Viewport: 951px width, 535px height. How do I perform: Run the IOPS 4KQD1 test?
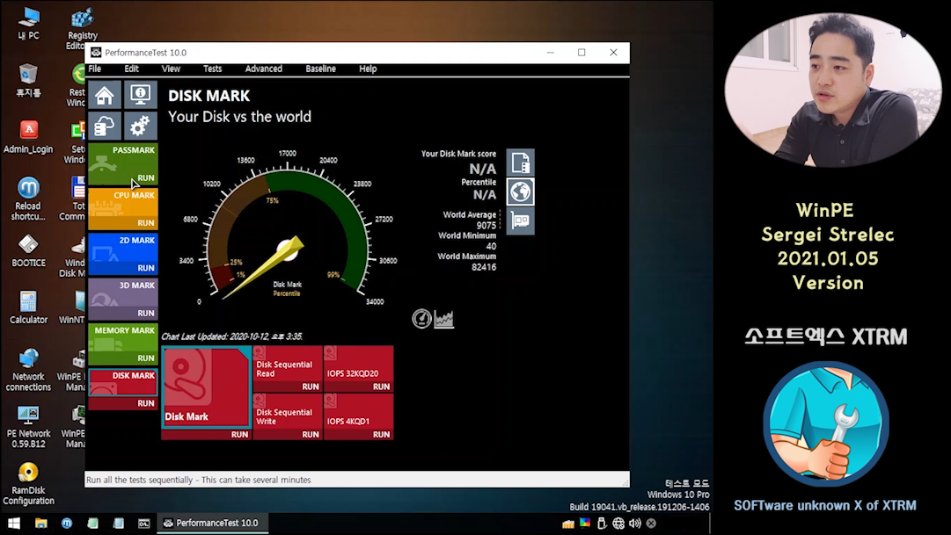pyautogui.click(x=381, y=434)
